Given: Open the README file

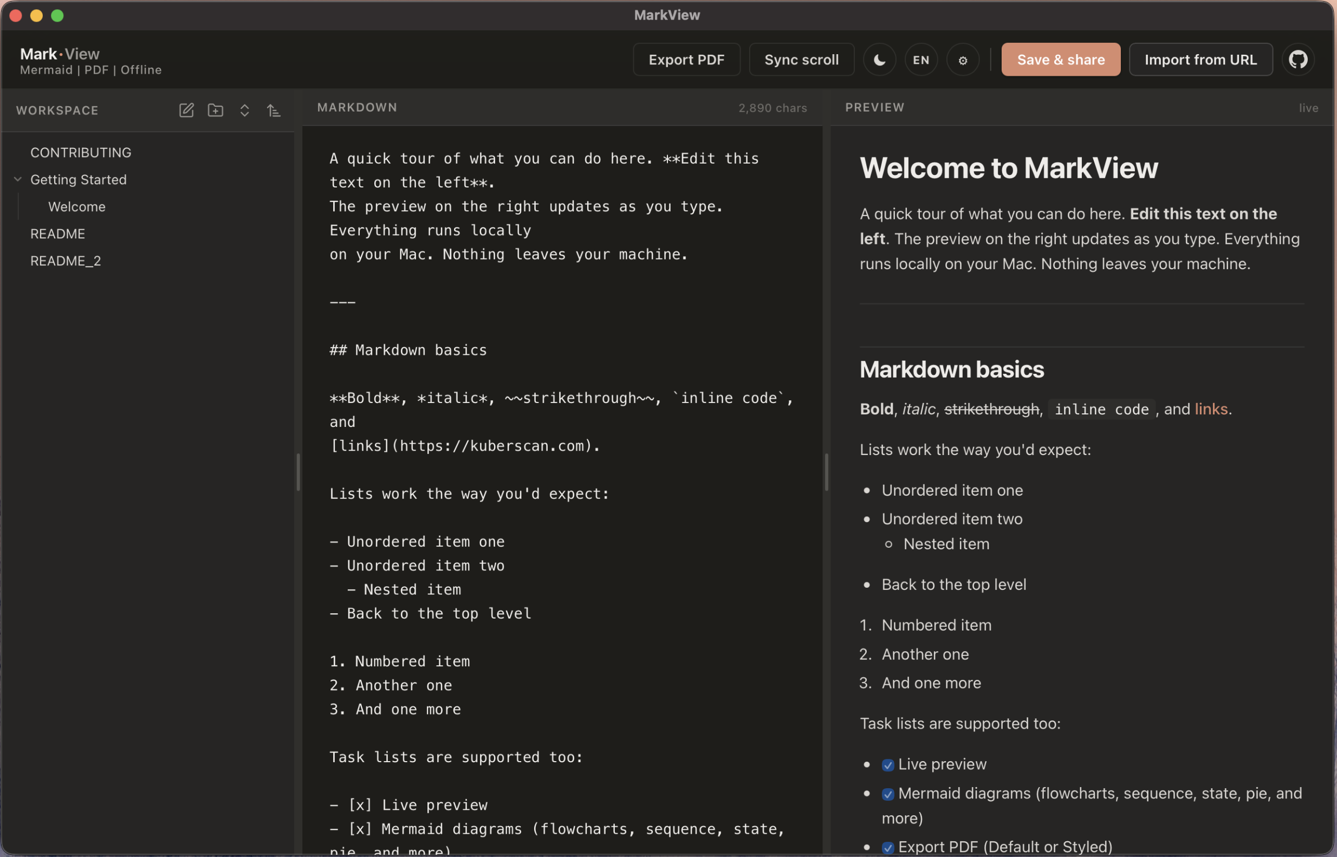Looking at the screenshot, I should click(58, 233).
